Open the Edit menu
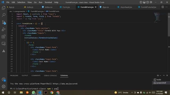Viewport: 170px width, 95px height. pyautogui.click(x=13, y=2)
